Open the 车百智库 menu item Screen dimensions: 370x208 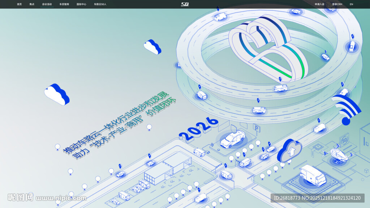(x=64, y=4)
